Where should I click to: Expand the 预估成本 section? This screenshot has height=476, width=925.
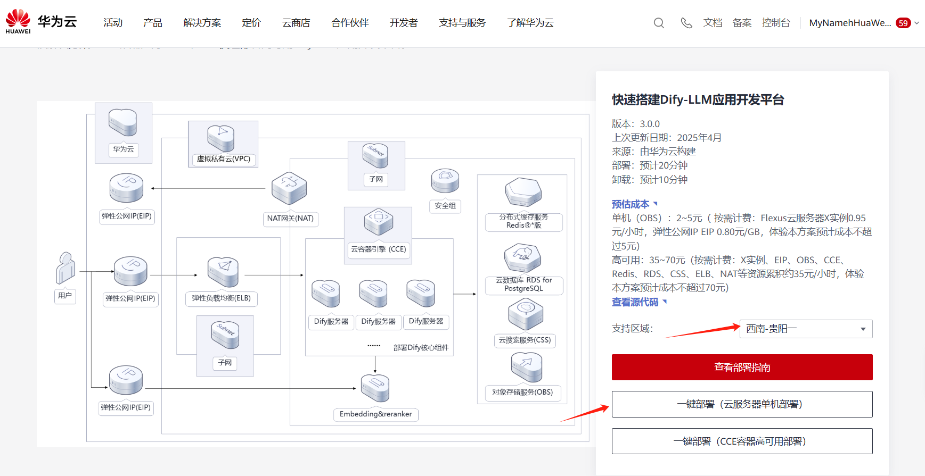coord(635,204)
